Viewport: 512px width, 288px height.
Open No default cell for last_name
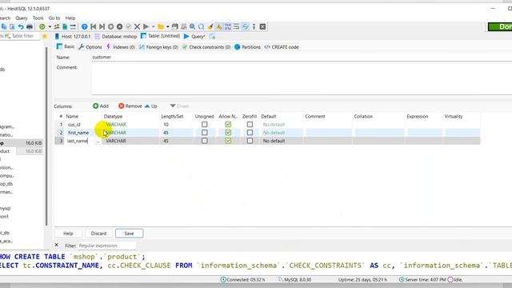point(274,141)
